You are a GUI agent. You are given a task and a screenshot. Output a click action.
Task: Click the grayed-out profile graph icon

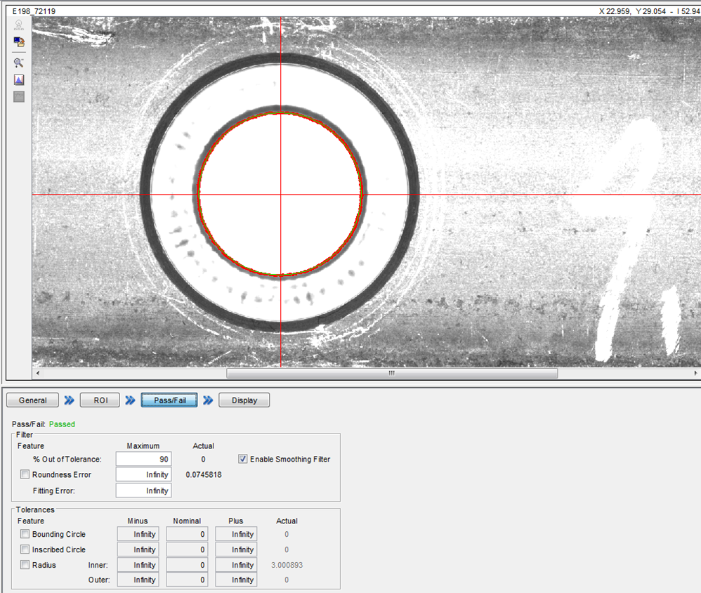pos(19,97)
